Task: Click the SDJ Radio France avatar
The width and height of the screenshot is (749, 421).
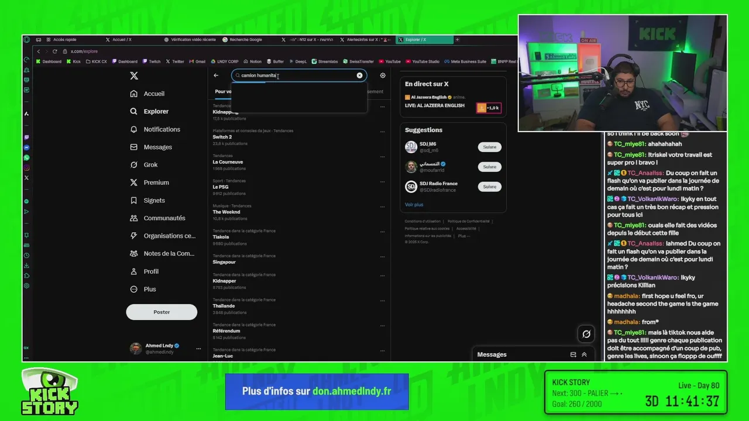Action: 411,187
